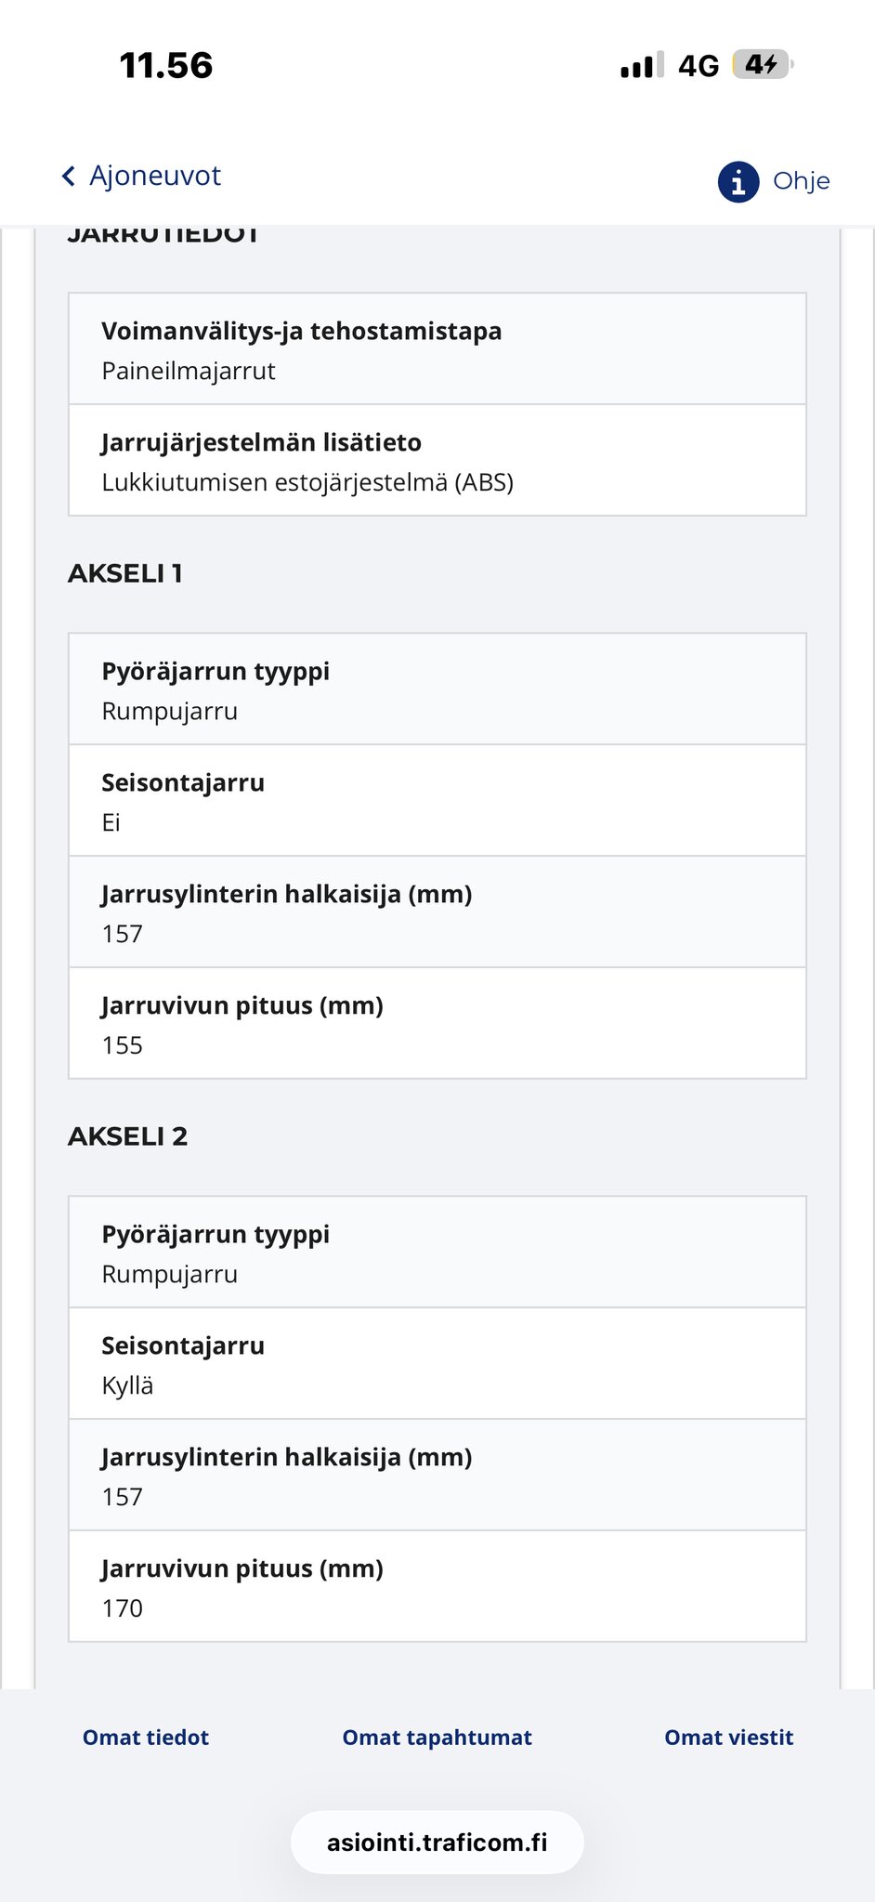Screen dimensions: 875x1902
Task: Tap the 4G network indicator
Action: click(699, 66)
